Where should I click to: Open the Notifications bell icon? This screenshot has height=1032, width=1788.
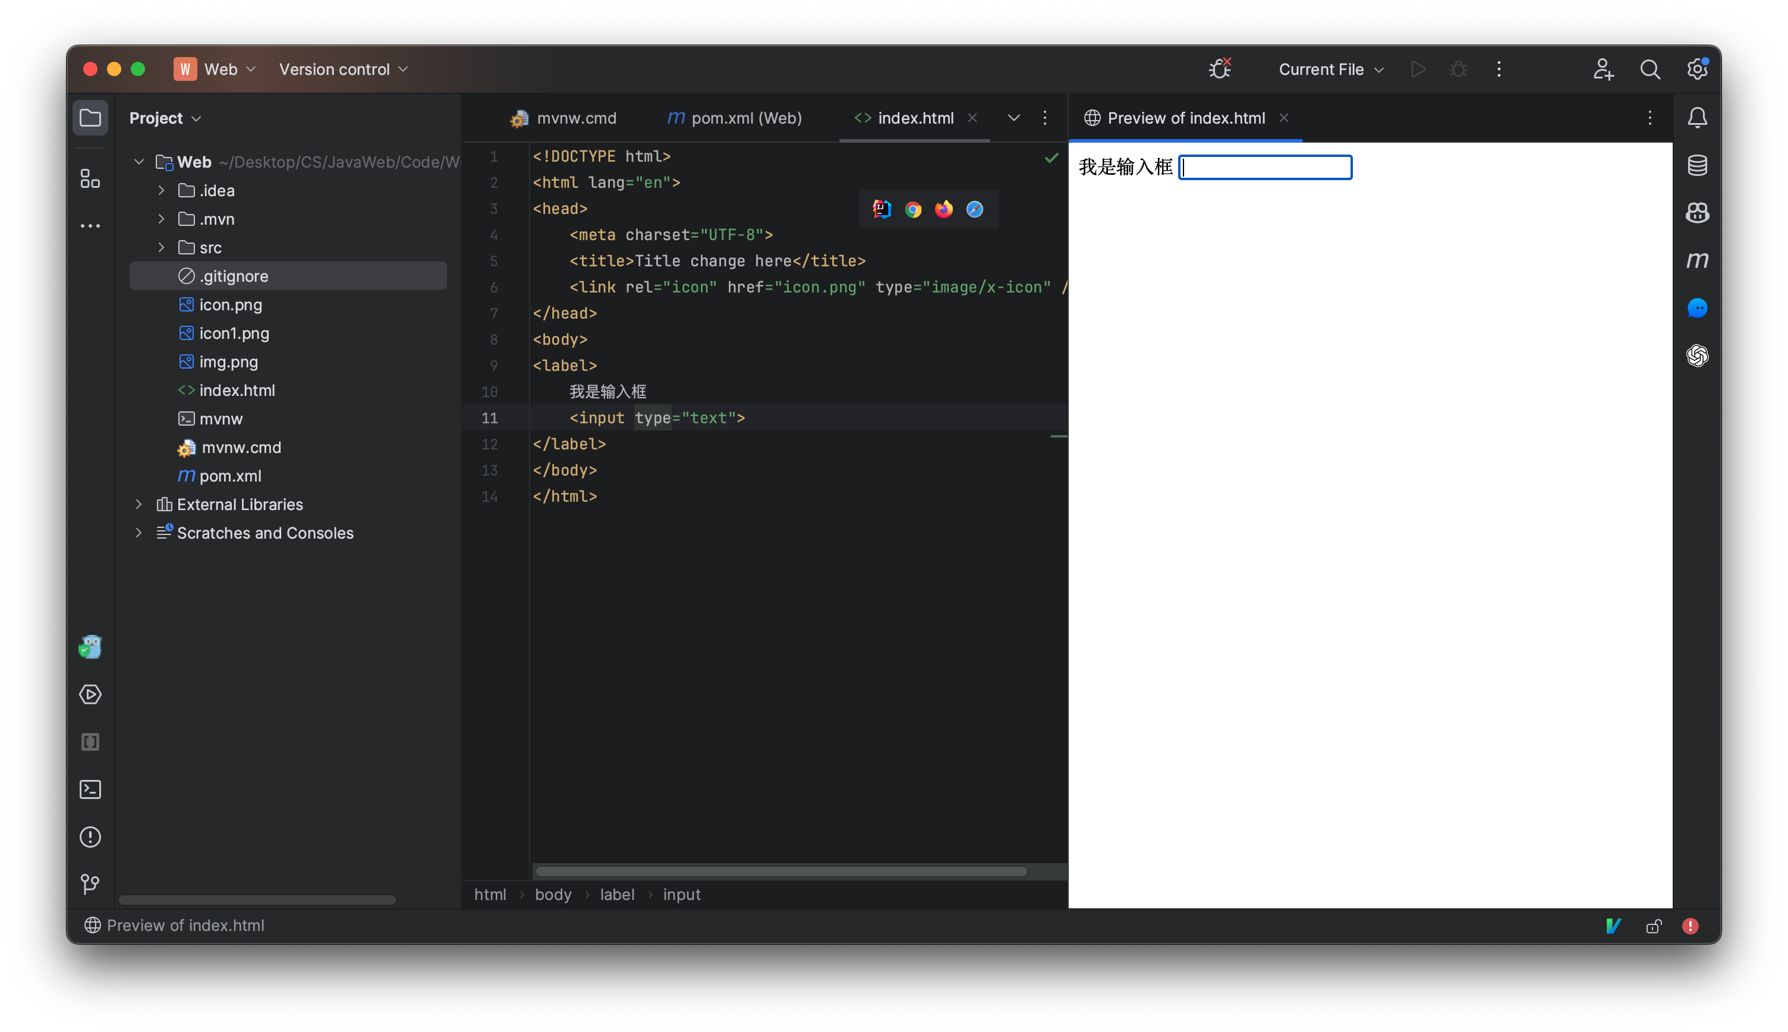[1696, 118]
